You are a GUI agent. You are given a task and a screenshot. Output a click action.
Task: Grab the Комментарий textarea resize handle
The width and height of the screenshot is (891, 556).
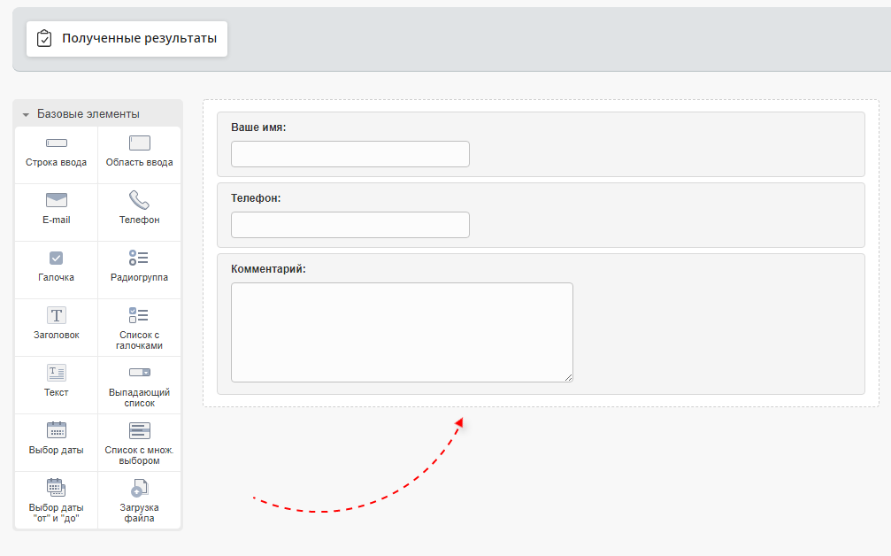click(x=568, y=377)
